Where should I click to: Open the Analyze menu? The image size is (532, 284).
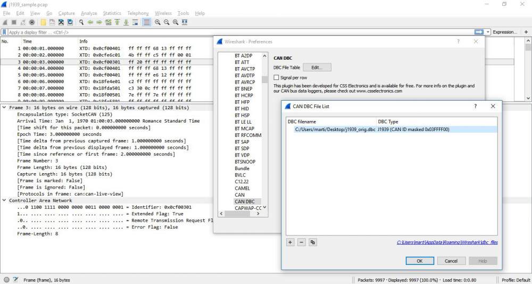[89, 13]
